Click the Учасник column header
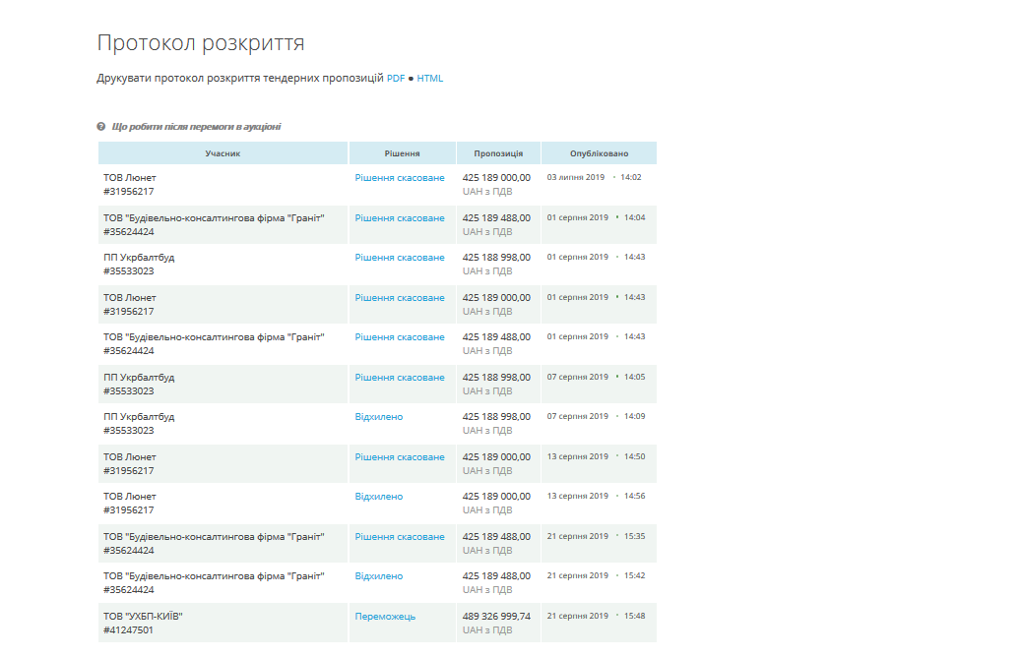This screenshot has height=657, width=1021. 223,153
